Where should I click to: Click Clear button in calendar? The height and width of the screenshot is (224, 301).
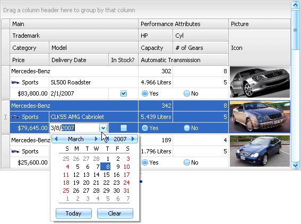[115, 213]
